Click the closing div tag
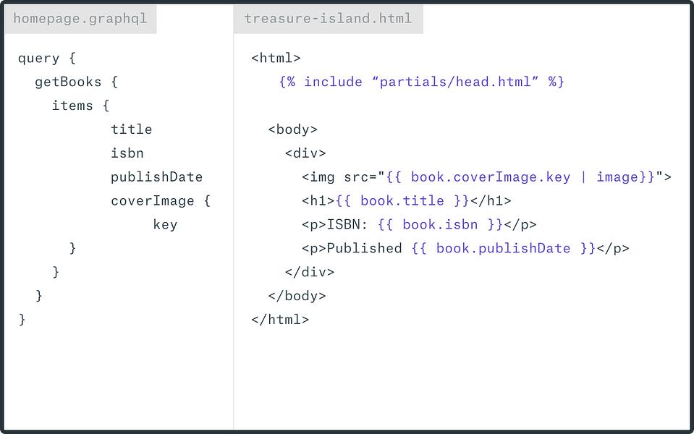 point(310,272)
